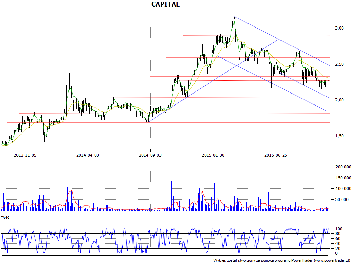Click the 1,50 price axis label

tap(340, 136)
